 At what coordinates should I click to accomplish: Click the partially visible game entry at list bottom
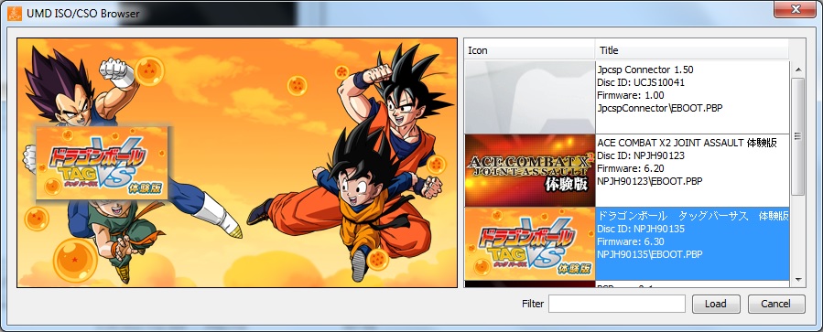click(x=627, y=284)
